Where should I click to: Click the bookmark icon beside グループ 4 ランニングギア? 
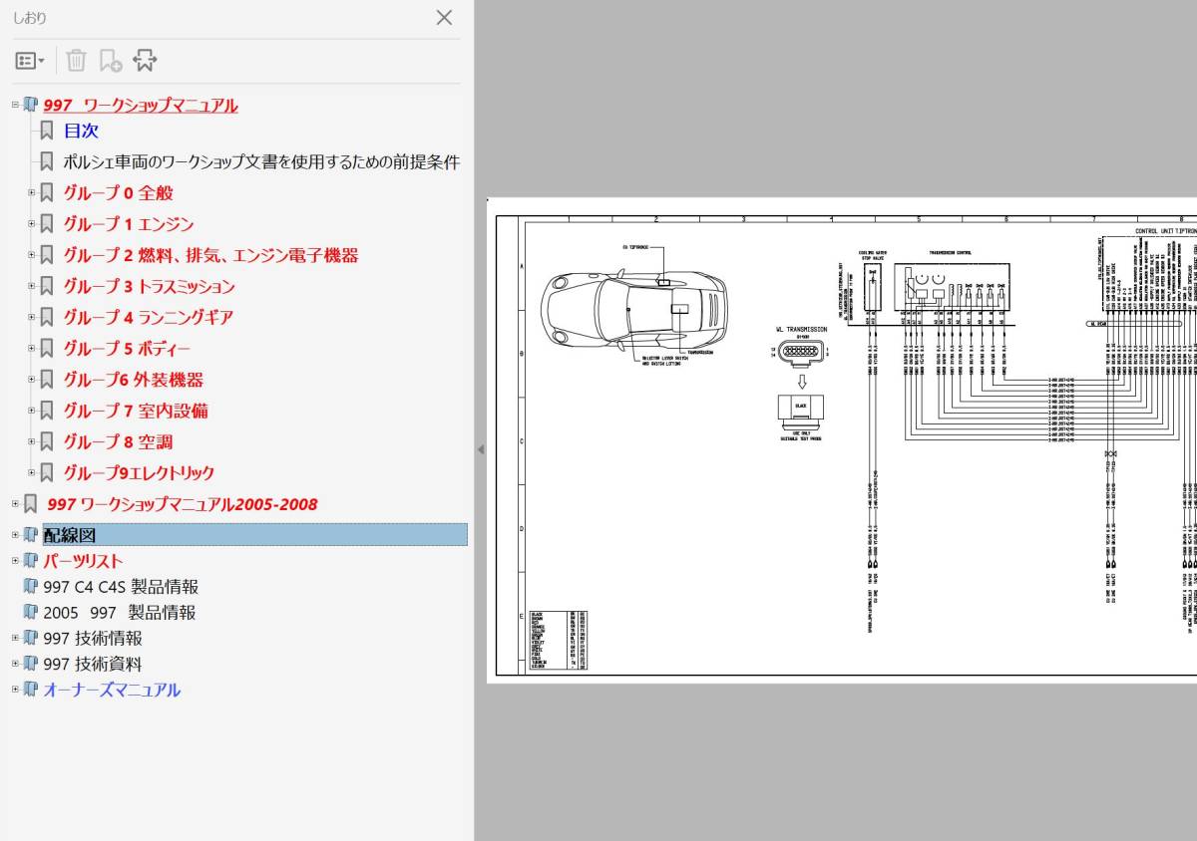pos(47,317)
